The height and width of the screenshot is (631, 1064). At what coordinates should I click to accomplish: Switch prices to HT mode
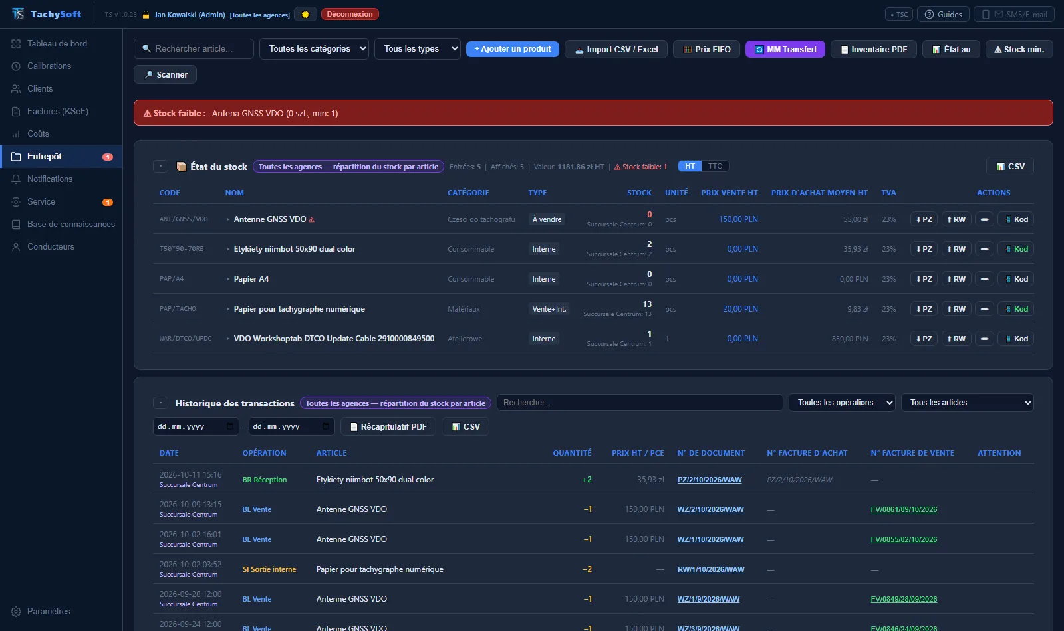690,166
